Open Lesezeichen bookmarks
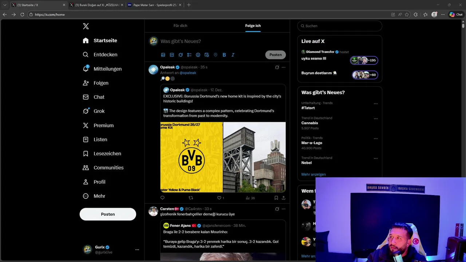The image size is (466, 262). pyautogui.click(x=102, y=154)
